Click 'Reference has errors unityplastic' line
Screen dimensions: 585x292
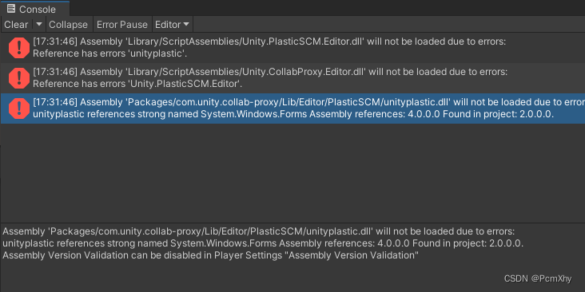click(x=110, y=53)
